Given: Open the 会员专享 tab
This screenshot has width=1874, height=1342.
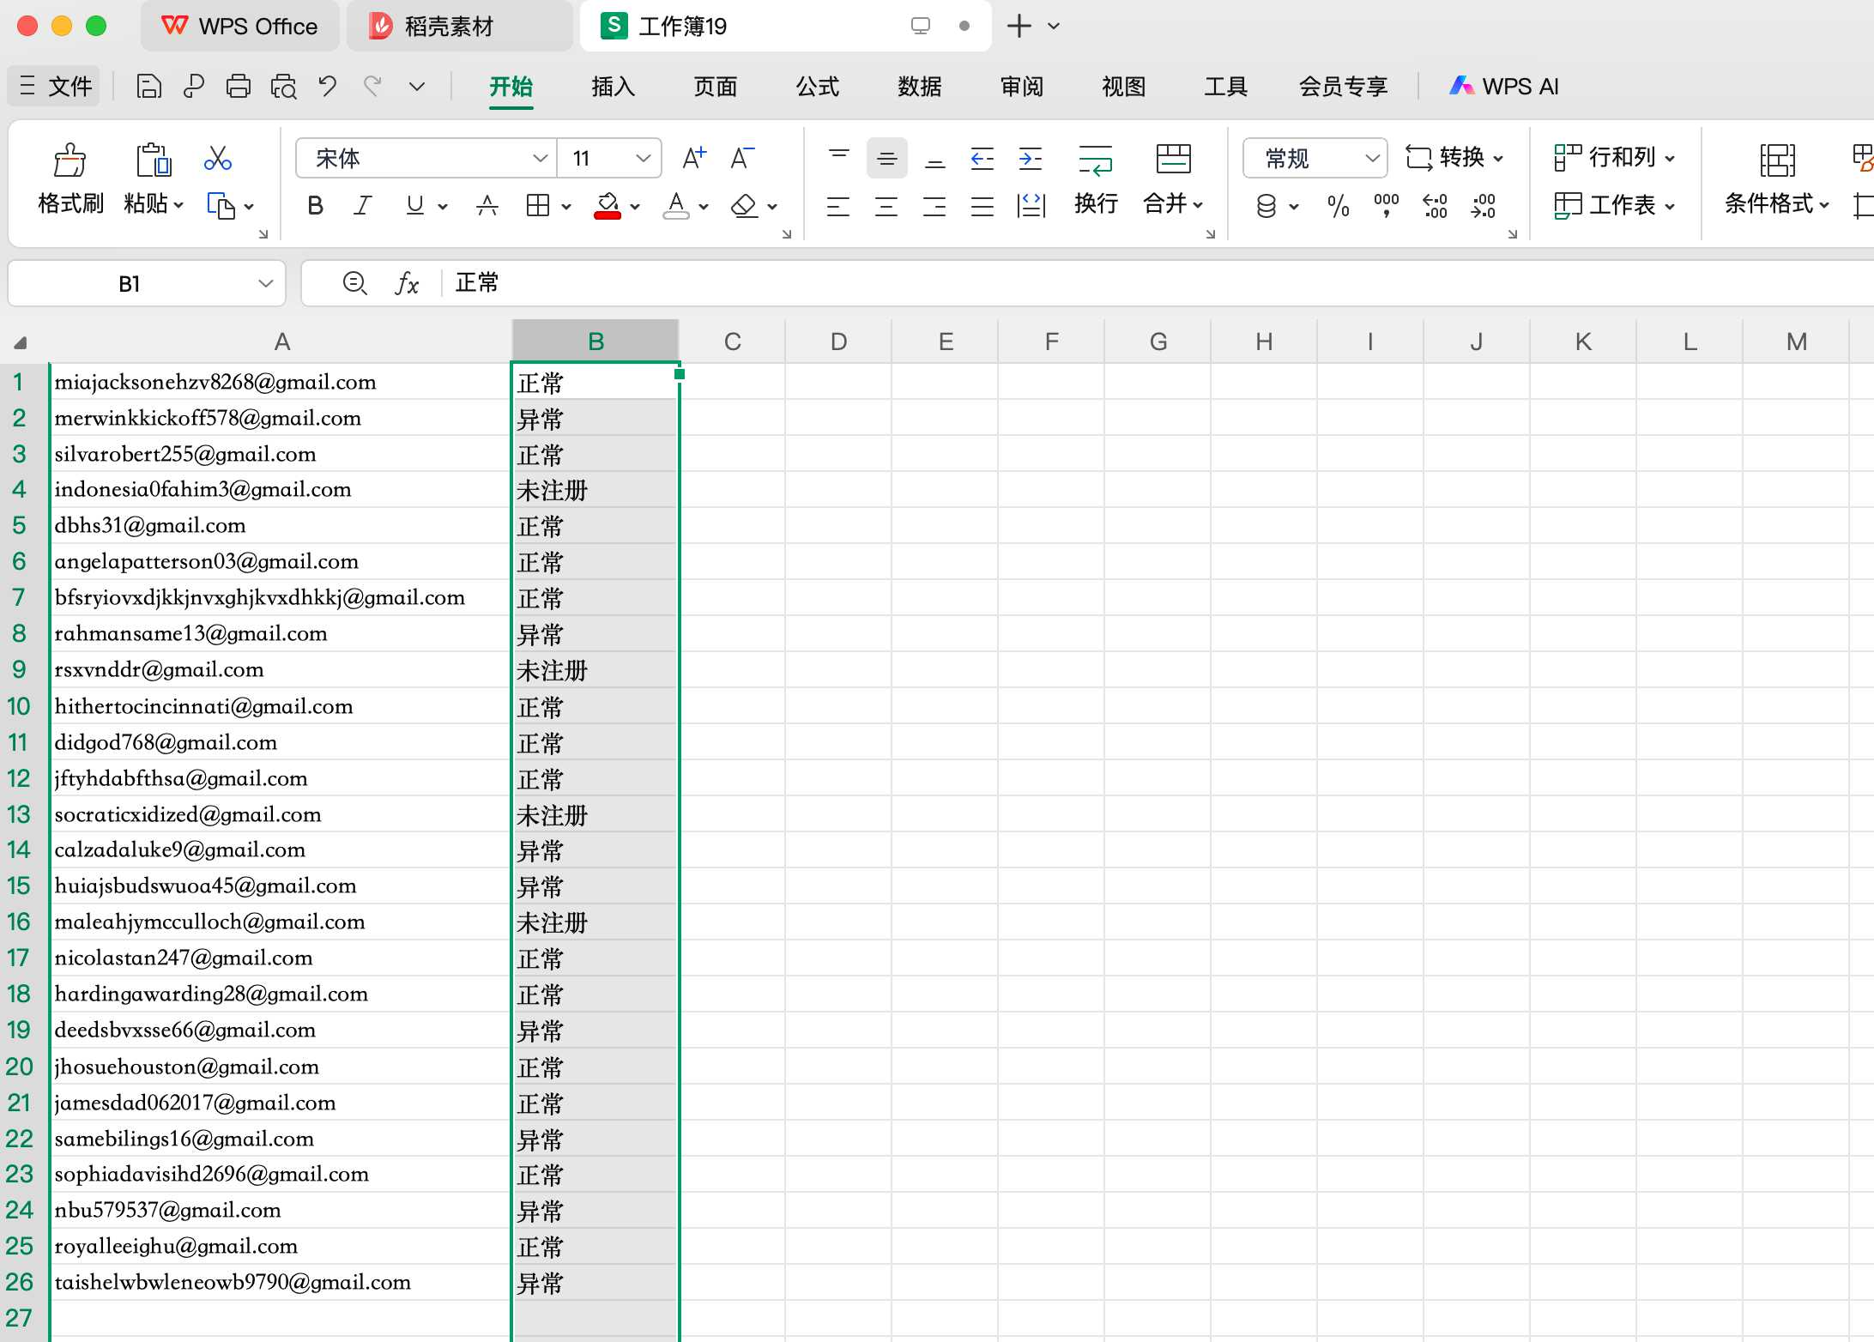Looking at the screenshot, I should point(1343,86).
